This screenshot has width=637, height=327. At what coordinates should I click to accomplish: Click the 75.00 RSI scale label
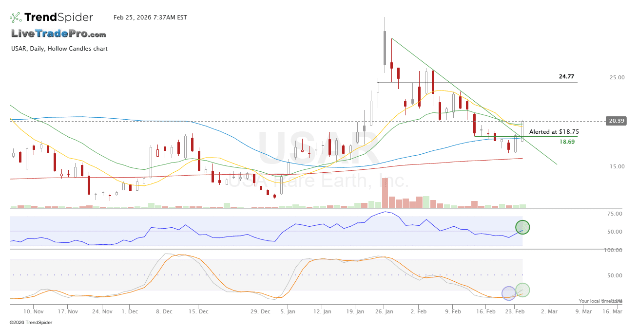tap(615, 214)
